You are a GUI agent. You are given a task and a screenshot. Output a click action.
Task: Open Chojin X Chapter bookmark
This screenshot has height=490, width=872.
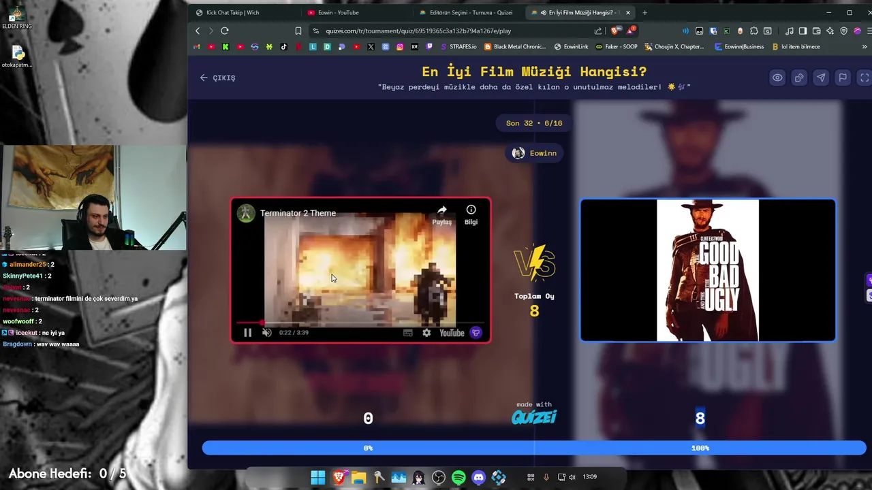674,47
